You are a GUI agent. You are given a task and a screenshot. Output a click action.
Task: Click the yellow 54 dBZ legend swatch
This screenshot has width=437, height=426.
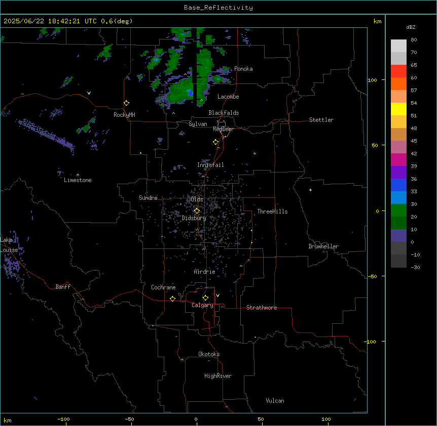click(x=398, y=109)
